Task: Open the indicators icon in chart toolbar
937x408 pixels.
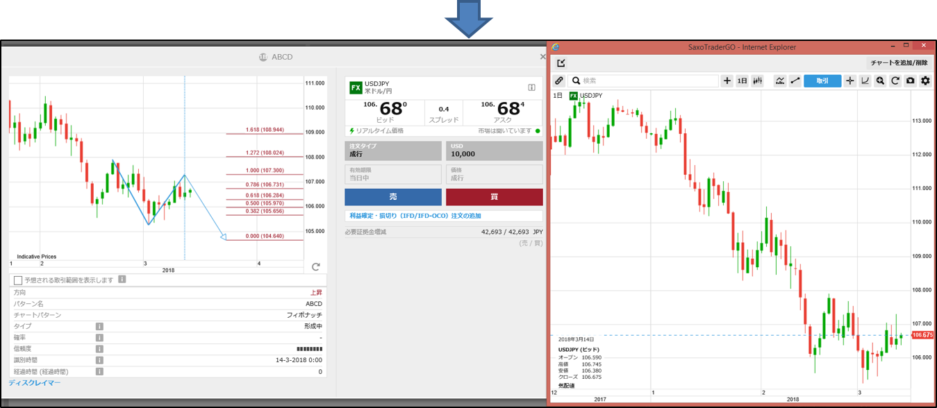Action: 780,80
